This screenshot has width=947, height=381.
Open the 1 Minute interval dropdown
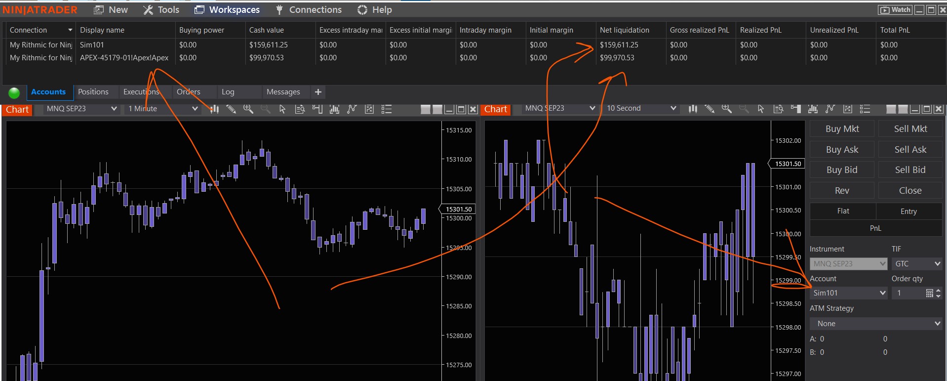pos(162,109)
